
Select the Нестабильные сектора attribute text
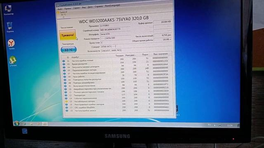(x=84, y=102)
